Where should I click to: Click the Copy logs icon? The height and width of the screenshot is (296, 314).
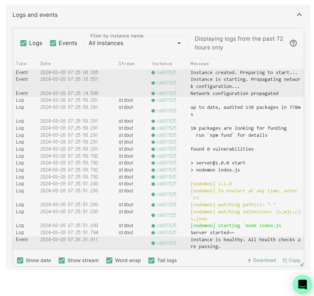click(x=285, y=260)
